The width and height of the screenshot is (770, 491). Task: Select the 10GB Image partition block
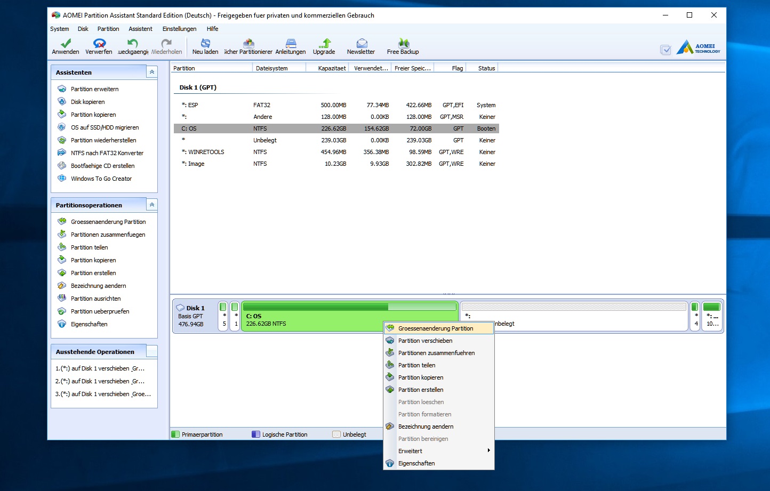point(712,316)
